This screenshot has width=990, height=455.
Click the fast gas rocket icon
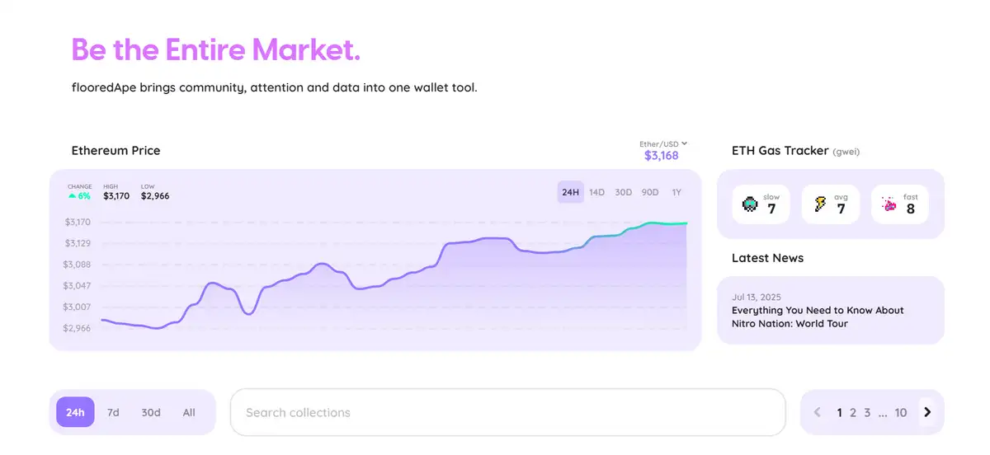click(889, 204)
